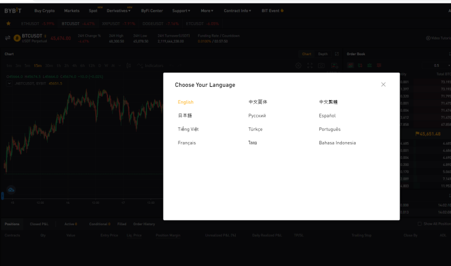
Task: Click the cloud save icon on chart
Action: pyautogui.click(x=11, y=190)
